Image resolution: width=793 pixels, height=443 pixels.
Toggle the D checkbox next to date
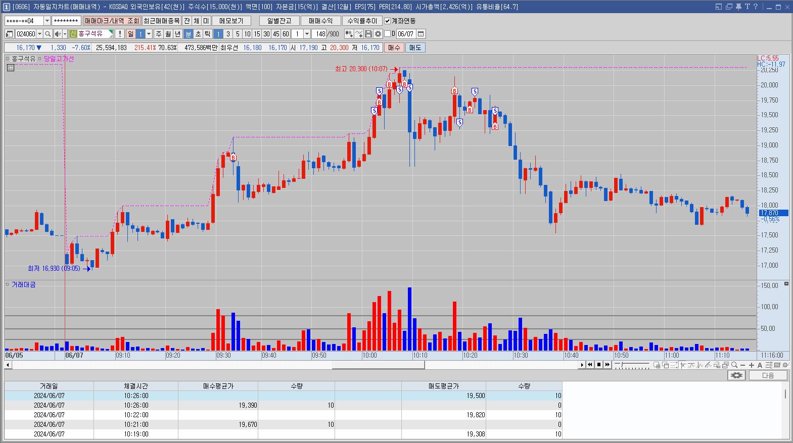click(388, 34)
